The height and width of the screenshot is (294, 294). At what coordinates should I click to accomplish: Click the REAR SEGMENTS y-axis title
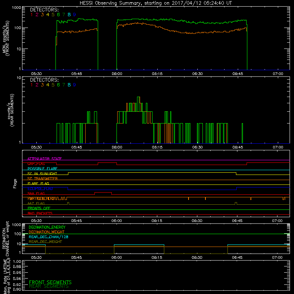coord(11,110)
